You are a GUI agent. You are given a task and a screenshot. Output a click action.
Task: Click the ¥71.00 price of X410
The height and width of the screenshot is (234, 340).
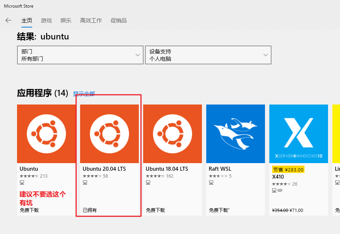296,210
